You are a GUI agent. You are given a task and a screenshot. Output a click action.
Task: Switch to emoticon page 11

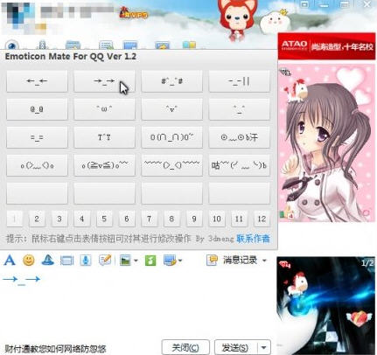click(x=239, y=219)
